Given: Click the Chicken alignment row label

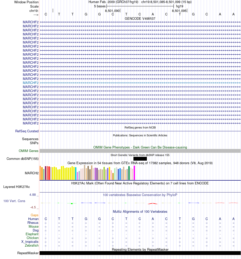Looking at the screenshot, I should (x=32, y=238).
